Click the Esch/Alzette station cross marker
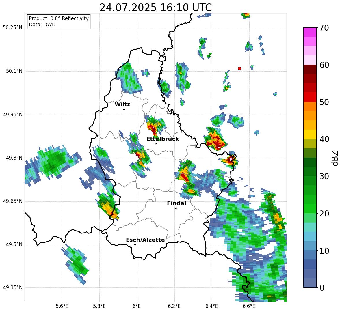 (x=135, y=245)
